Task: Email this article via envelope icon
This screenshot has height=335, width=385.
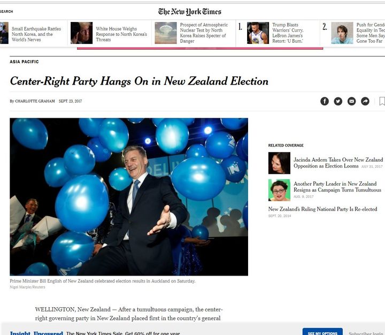Action: [352, 101]
